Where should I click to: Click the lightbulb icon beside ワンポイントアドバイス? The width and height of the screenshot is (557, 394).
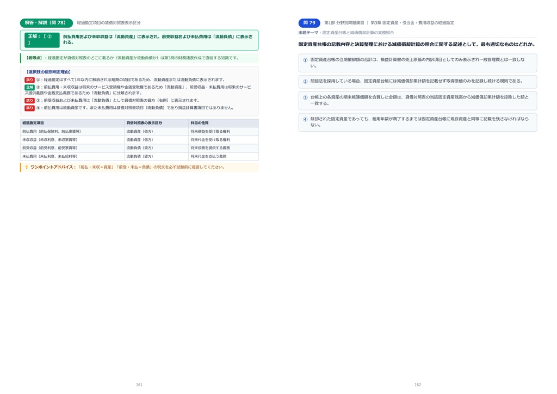point(26,167)
